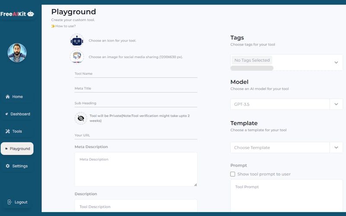This screenshot has height=216, width=346.
Task: Toggle the tool private visibility eye
Action: click(x=80, y=118)
